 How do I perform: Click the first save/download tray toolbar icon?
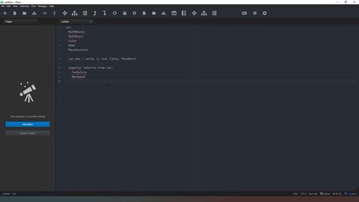[x=34, y=13]
